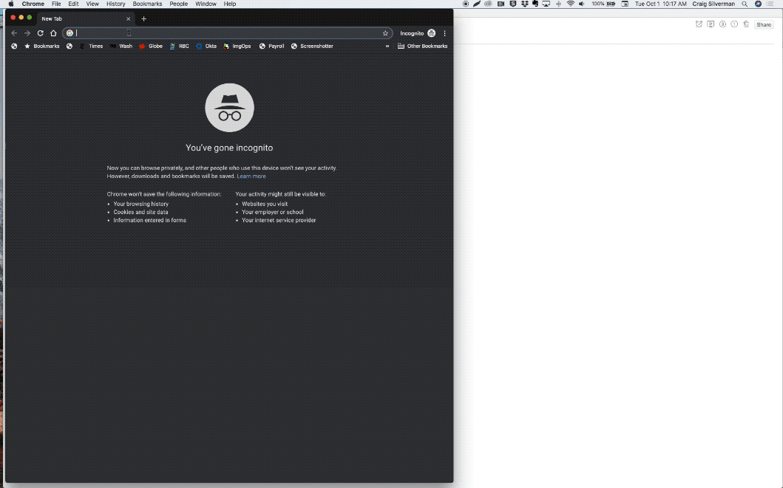The width and height of the screenshot is (783, 488).
Task: Go back using the back arrow
Action: (14, 33)
